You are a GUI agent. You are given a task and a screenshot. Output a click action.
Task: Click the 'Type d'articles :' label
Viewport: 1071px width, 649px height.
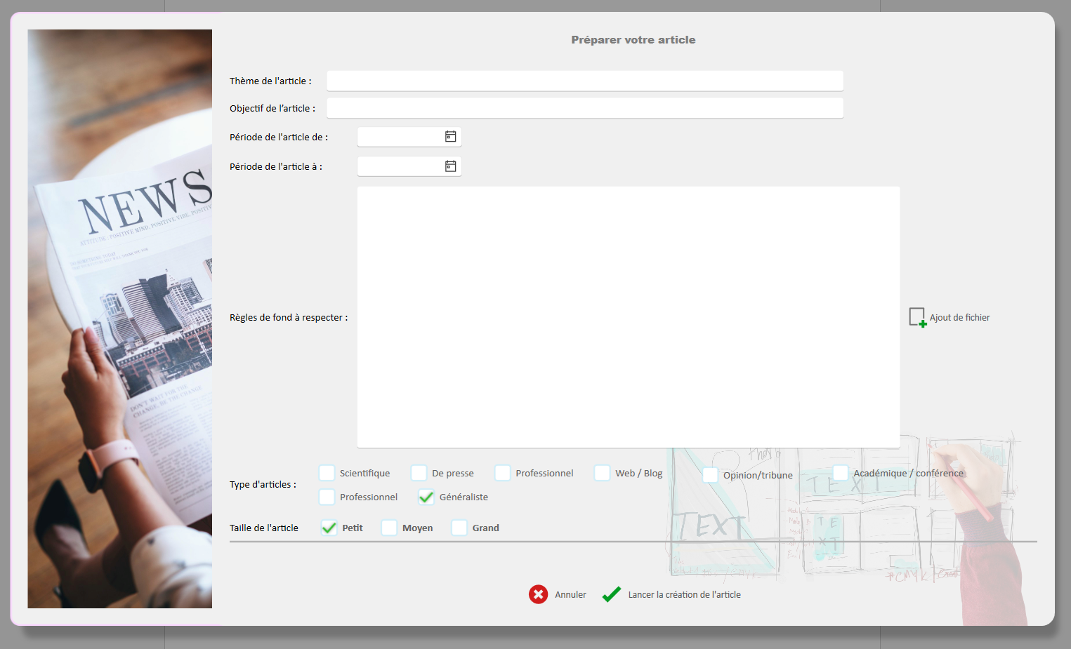263,484
